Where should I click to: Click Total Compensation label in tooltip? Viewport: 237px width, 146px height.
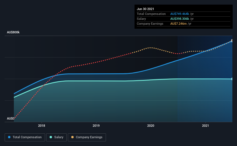[x=151, y=14]
